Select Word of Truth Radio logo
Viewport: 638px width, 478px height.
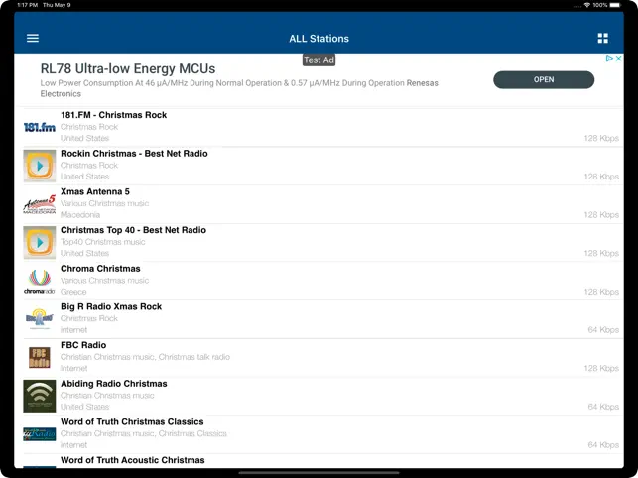[x=39, y=434]
